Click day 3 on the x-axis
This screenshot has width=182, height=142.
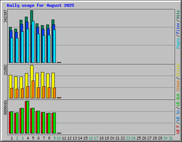click(22, 138)
